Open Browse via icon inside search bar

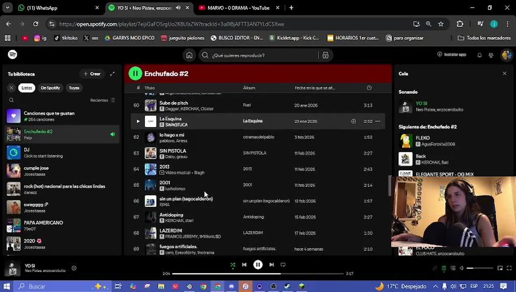[x=325, y=55]
